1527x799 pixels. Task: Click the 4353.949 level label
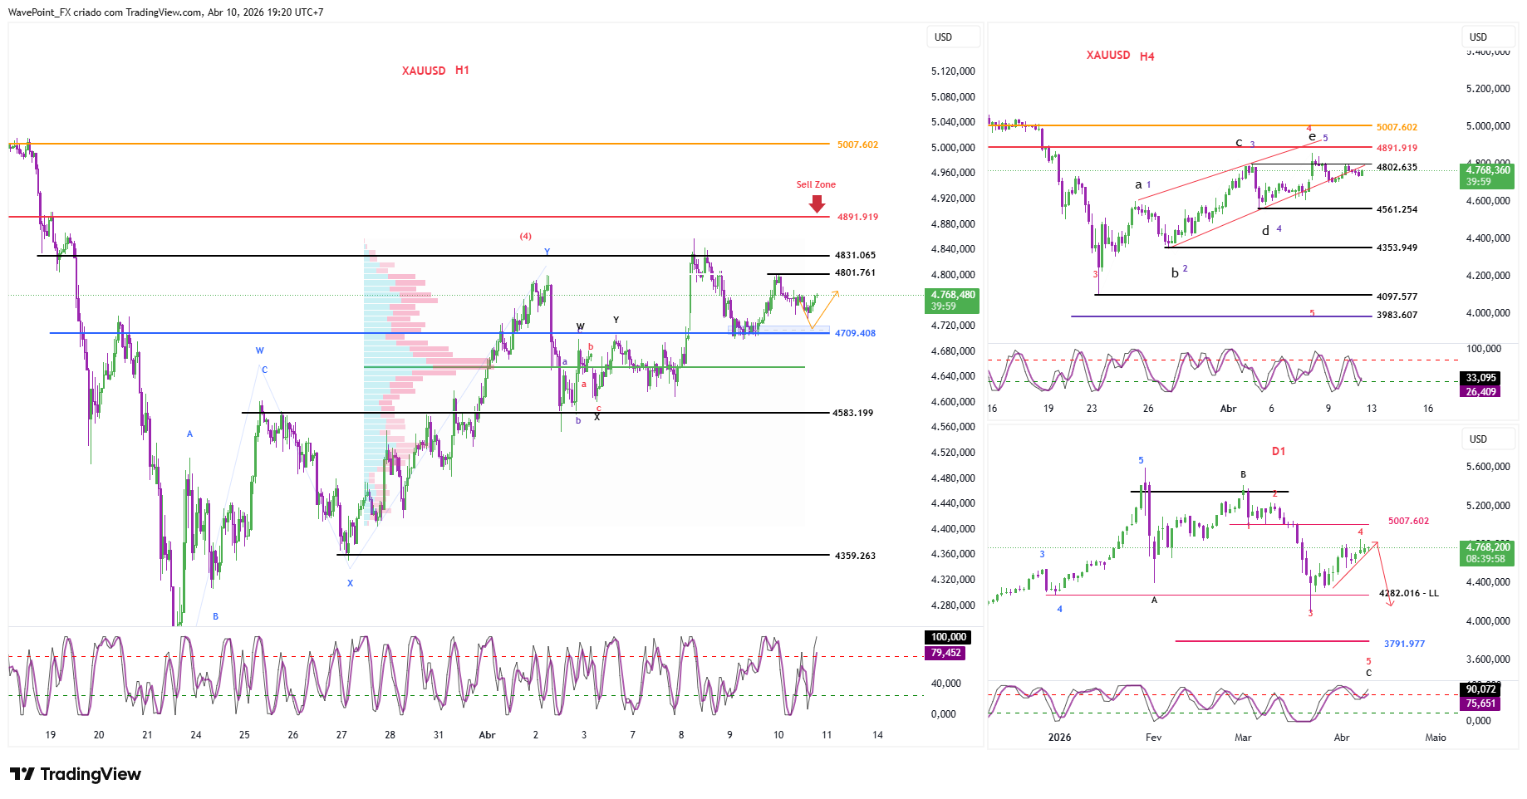(1397, 248)
